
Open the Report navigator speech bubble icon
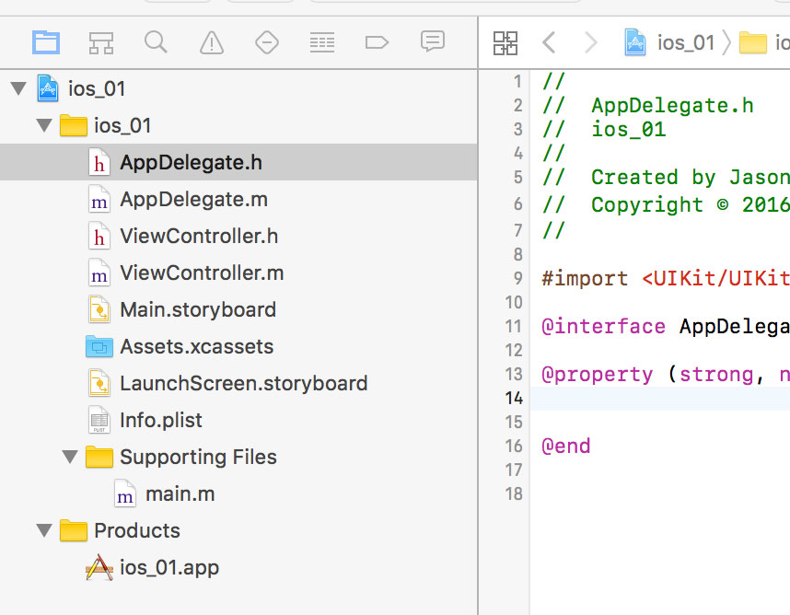432,41
